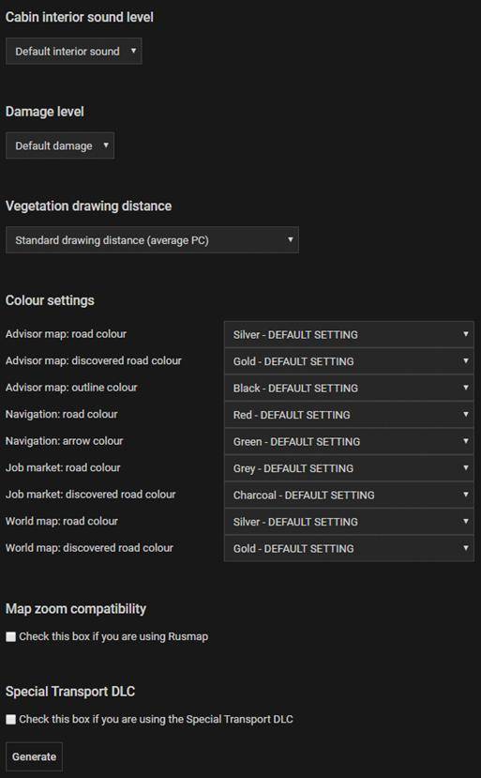Expand the Vegetation drawing distance dropdown

(152, 240)
